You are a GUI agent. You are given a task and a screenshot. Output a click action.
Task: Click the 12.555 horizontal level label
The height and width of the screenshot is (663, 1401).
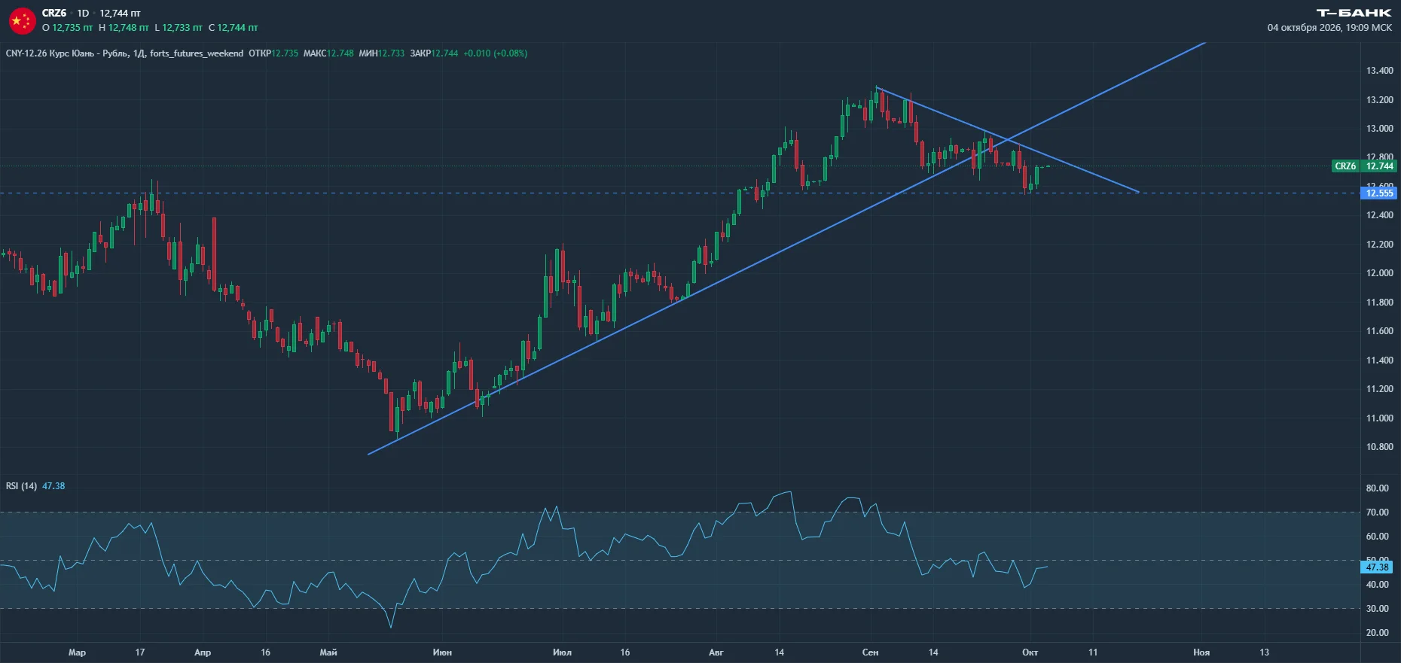click(x=1379, y=193)
